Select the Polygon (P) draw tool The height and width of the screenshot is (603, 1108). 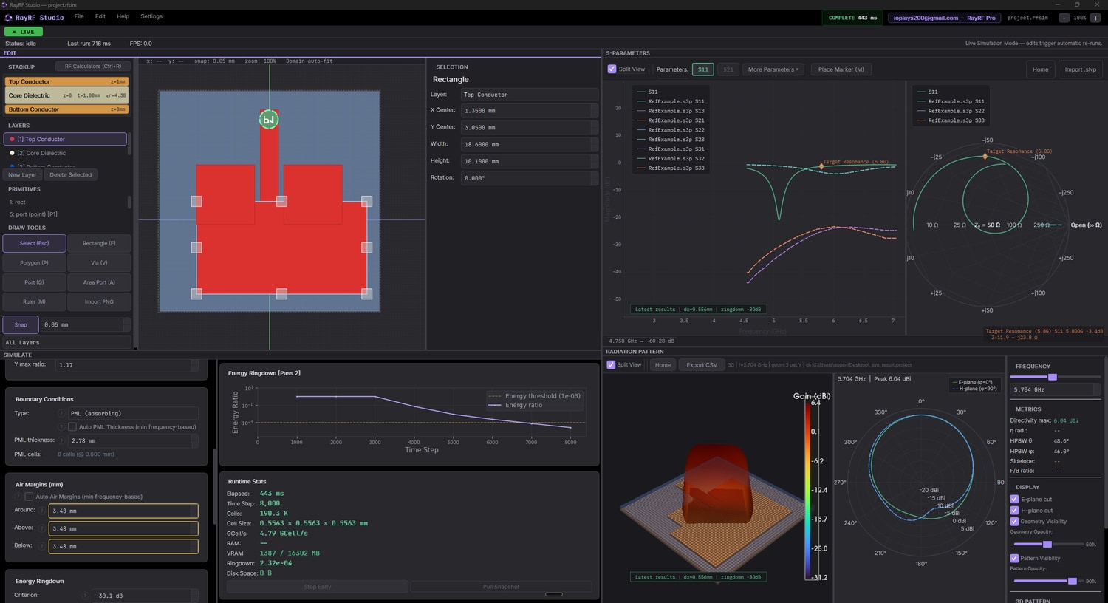pos(34,262)
